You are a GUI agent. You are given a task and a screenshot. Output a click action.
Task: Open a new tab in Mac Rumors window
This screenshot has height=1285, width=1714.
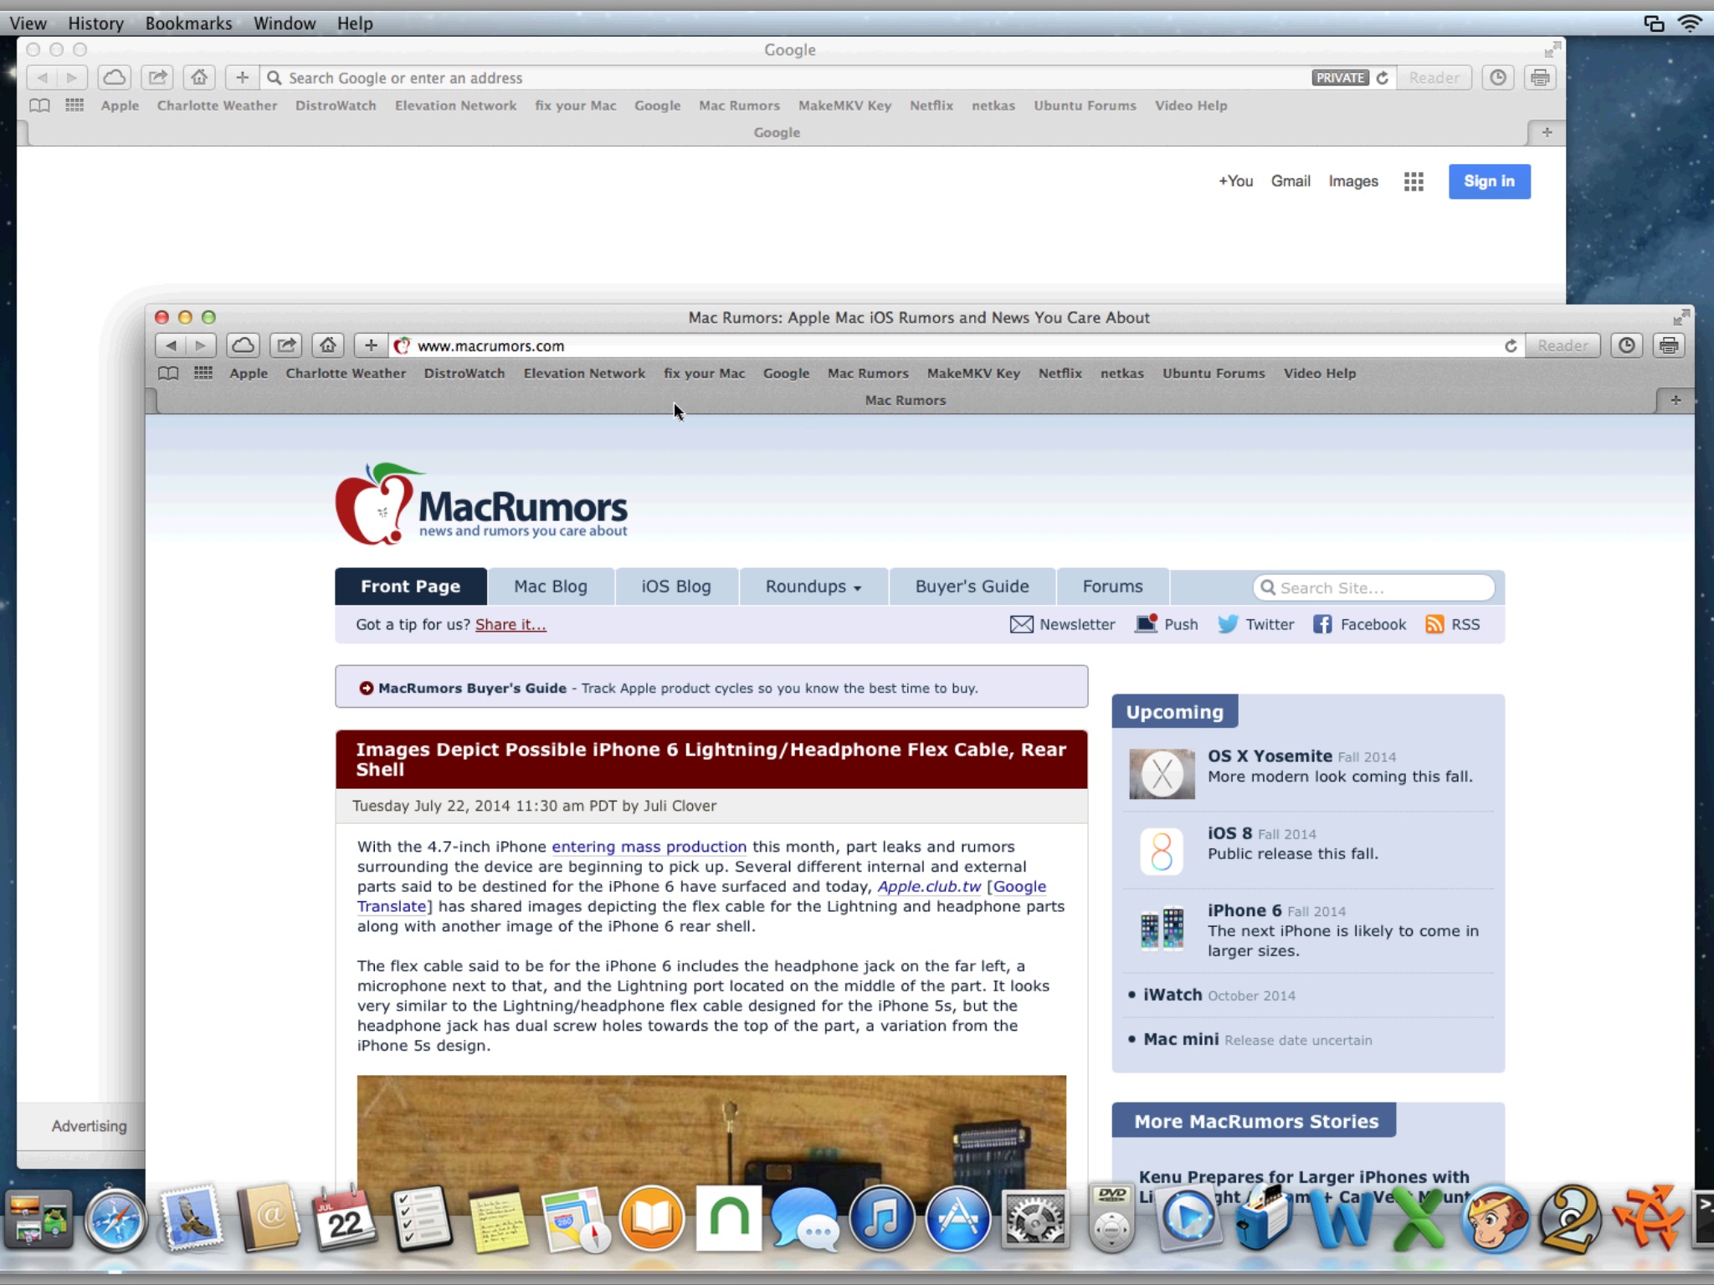(x=1676, y=400)
